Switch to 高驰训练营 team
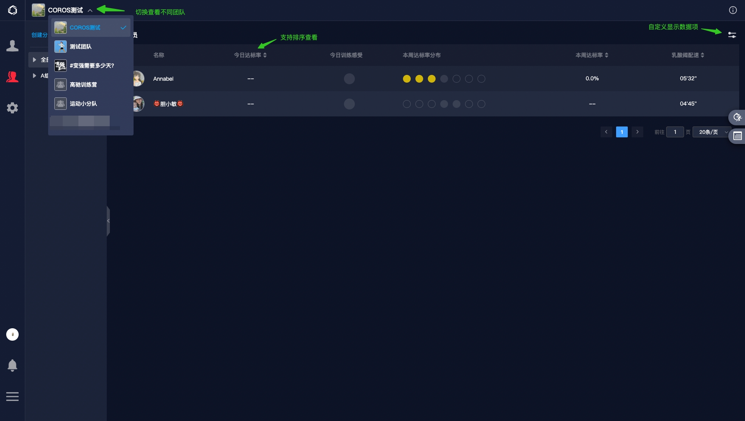 (83, 85)
